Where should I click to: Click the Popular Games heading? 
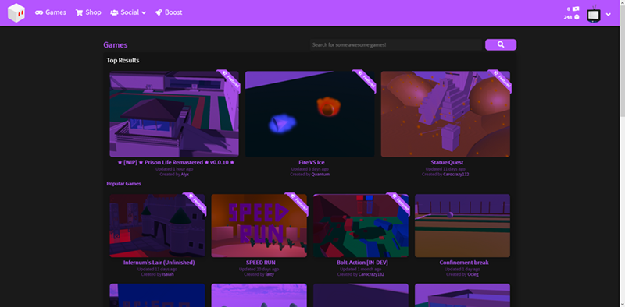[x=123, y=184]
